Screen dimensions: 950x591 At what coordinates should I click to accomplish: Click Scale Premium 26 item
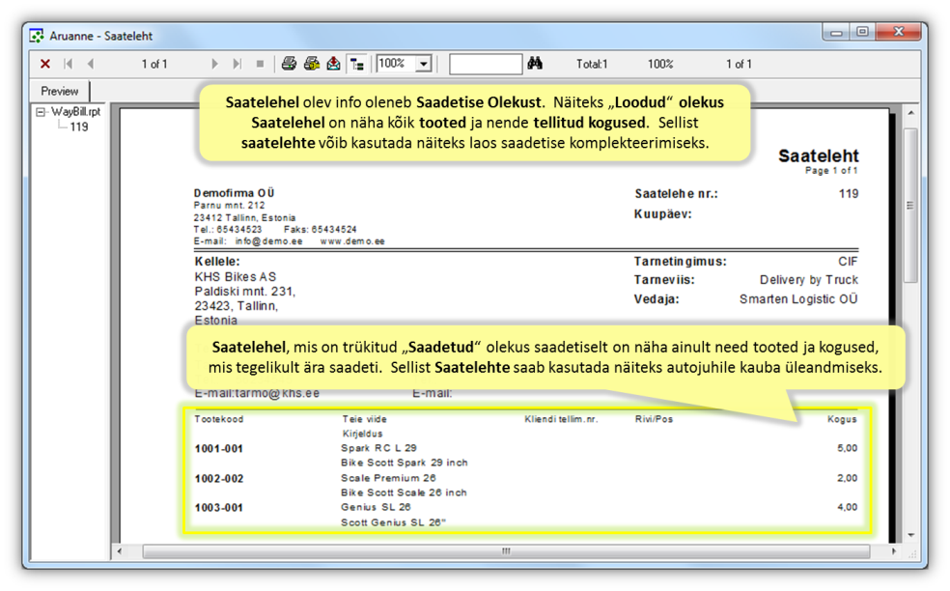[388, 478]
